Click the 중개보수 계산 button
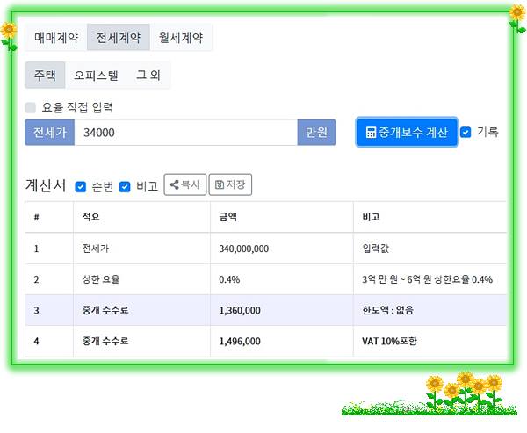 click(407, 132)
